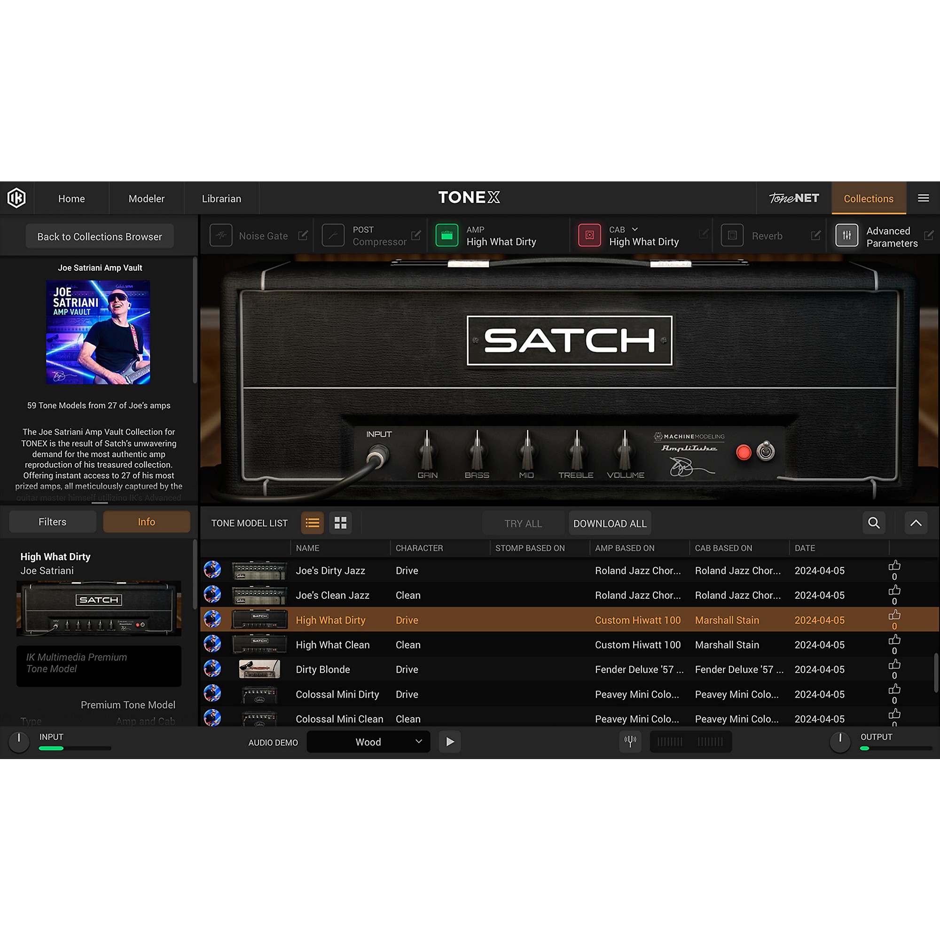This screenshot has width=940, height=940.
Task: Open the tone model search icon
Action: 874,523
